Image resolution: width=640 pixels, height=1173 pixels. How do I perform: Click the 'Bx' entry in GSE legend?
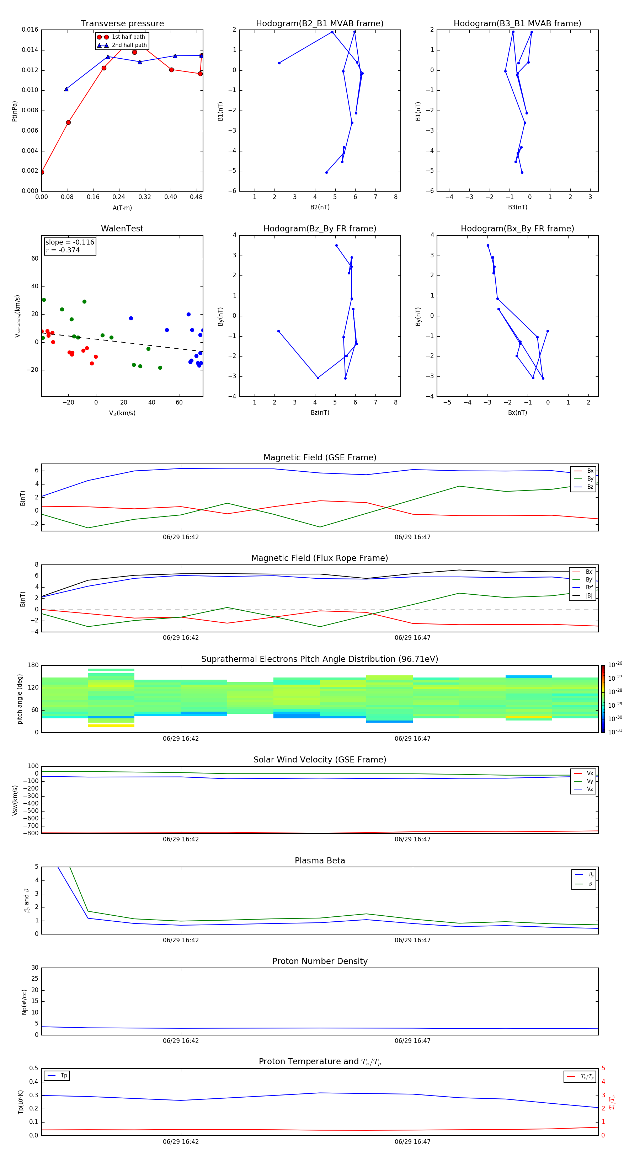pos(583,471)
